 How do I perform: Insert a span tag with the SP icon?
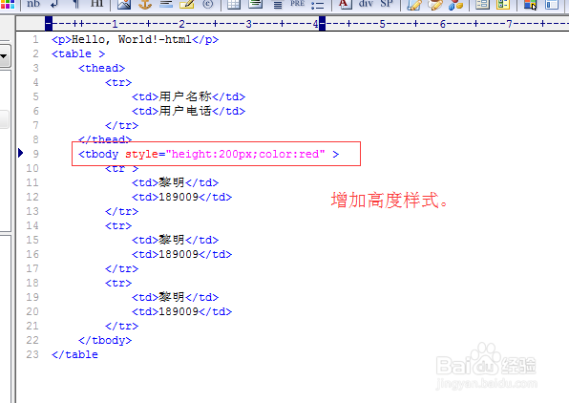pos(387,4)
